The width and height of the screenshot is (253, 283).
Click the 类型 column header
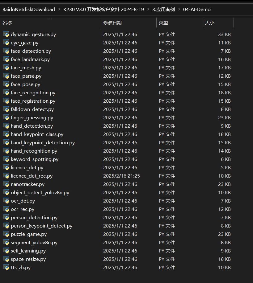(x=163, y=23)
